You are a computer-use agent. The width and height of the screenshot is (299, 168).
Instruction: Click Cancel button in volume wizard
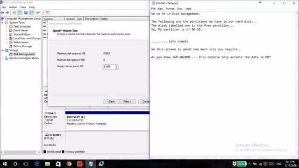(144, 102)
